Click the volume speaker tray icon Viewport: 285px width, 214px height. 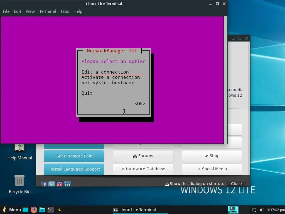(x=262, y=210)
